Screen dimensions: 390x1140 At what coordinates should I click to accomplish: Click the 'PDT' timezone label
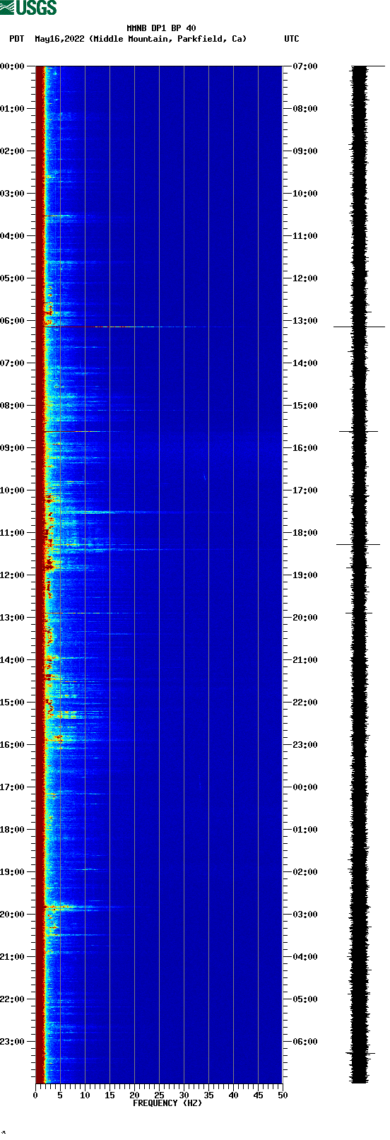coord(16,39)
